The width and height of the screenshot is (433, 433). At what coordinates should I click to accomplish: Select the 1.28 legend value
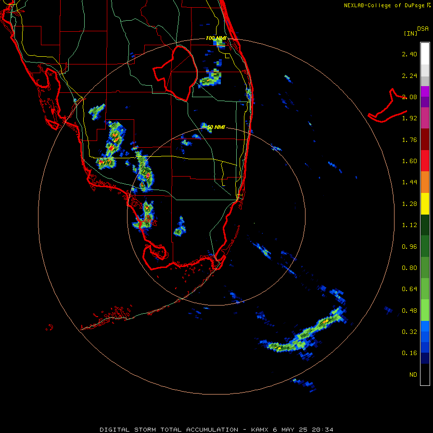[409, 204]
